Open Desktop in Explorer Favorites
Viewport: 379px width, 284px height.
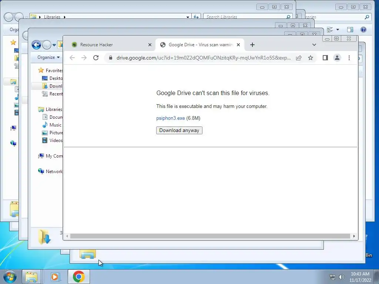tap(52, 78)
